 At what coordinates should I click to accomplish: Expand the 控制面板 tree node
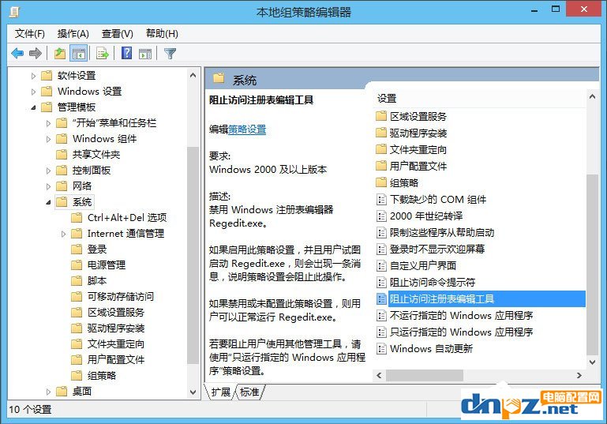[48, 171]
